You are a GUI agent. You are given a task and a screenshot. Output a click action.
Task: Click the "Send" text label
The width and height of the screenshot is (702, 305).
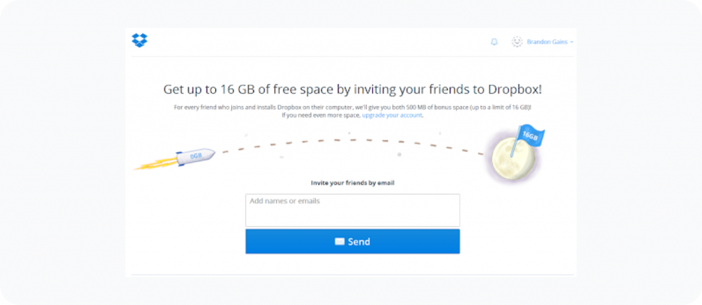[x=359, y=241]
